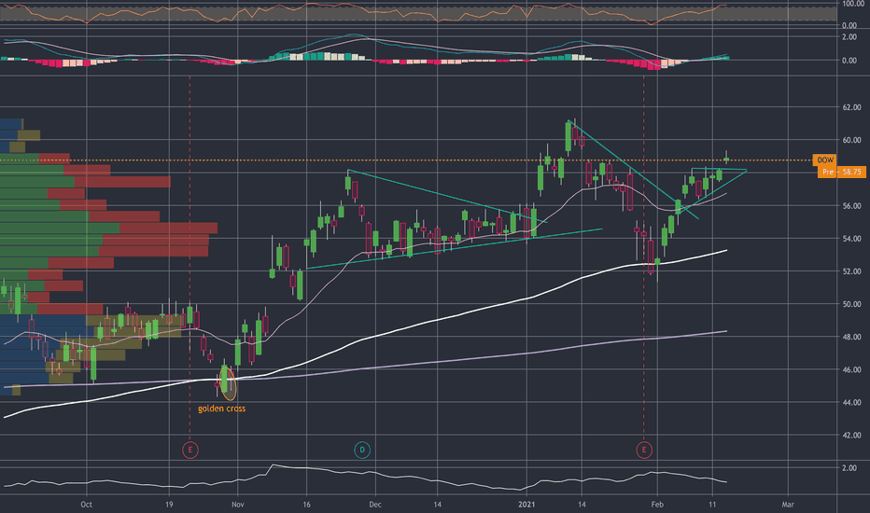Click the 52.00 price axis label
Image resolution: width=870 pixels, height=513 pixels.
(x=851, y=271)
